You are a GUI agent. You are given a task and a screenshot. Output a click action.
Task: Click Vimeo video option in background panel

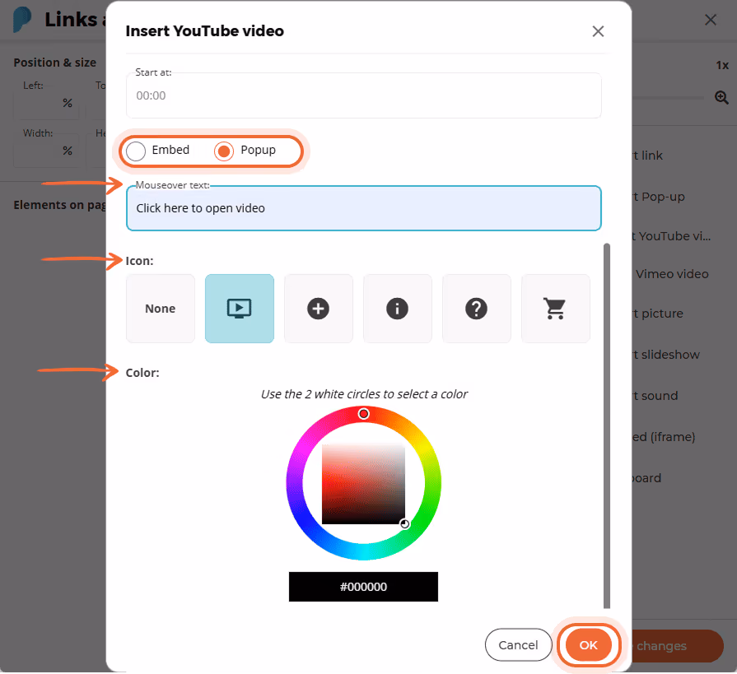[x=672, y=274]
